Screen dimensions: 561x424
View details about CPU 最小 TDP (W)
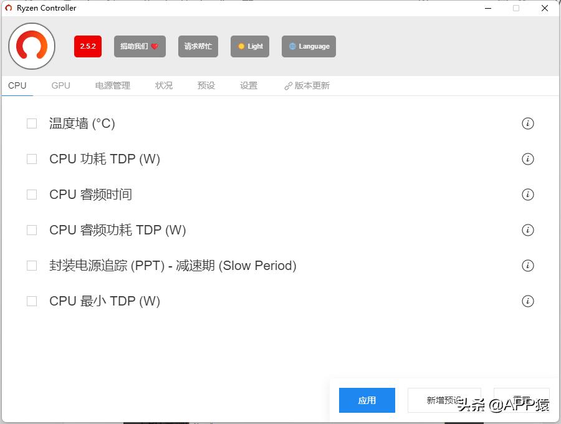528,301
